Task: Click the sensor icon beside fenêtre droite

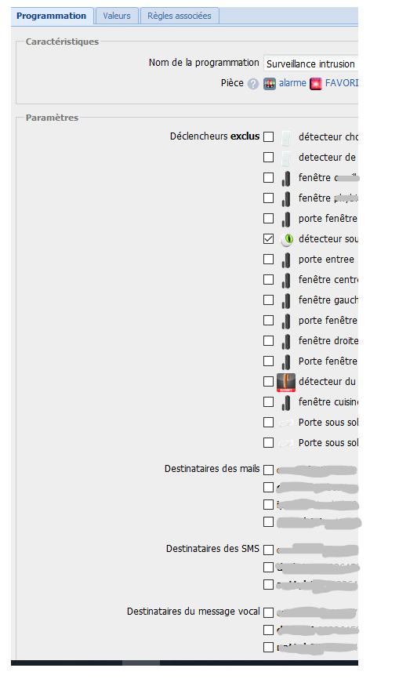Action: [x=286, y=341]
